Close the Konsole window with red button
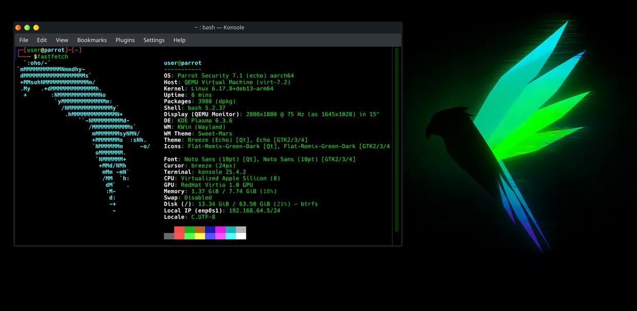Viewport: 637px width, 311px height. 19,28
